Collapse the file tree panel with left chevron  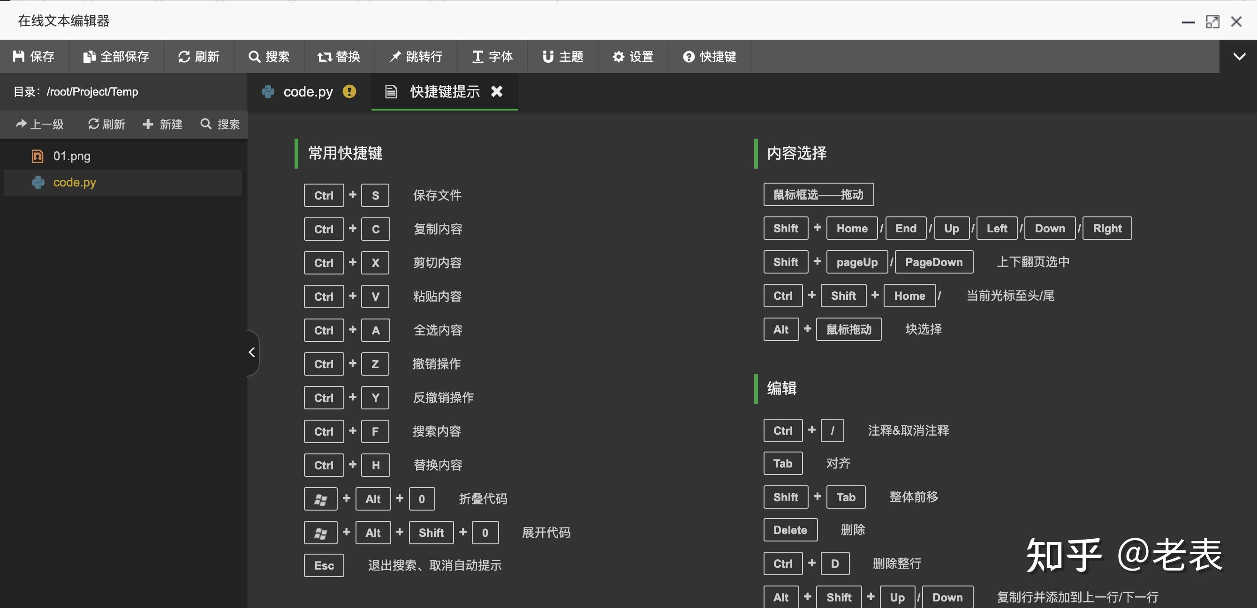click(x=252, y=352)
